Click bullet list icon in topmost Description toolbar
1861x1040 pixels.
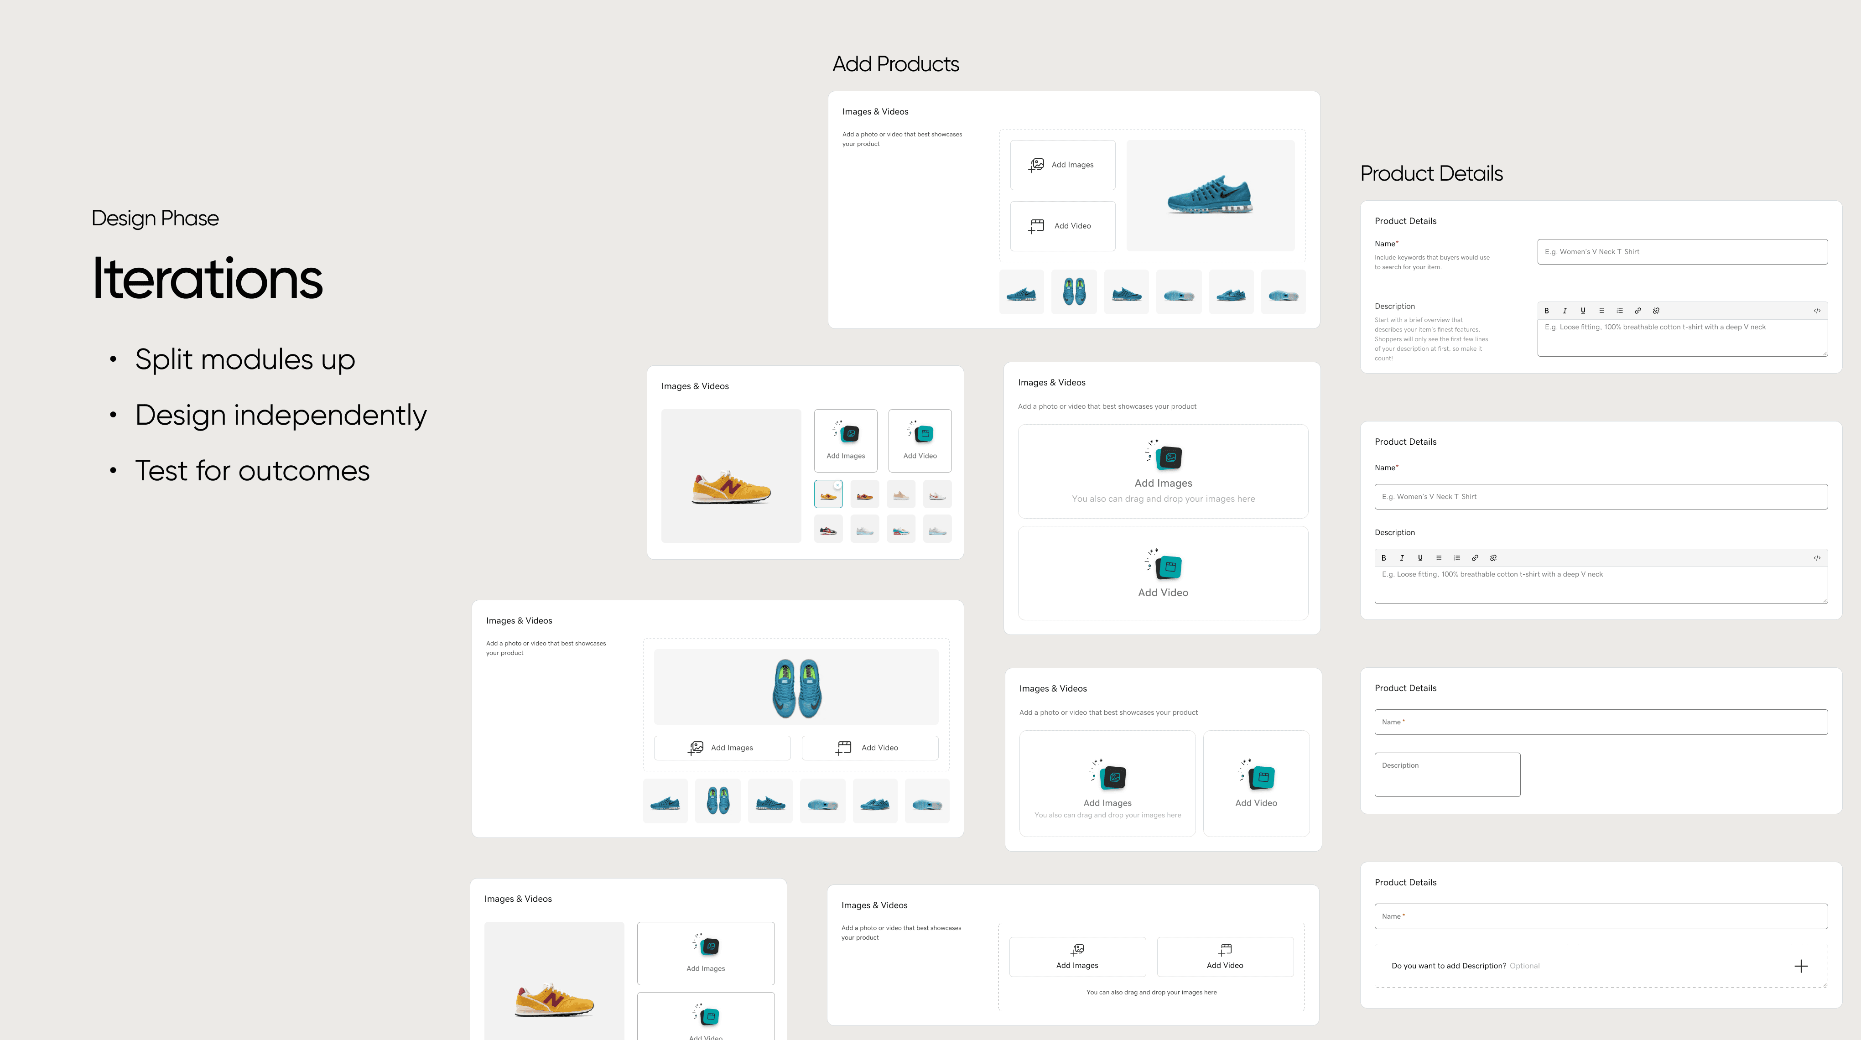[x=1601, y=311]
